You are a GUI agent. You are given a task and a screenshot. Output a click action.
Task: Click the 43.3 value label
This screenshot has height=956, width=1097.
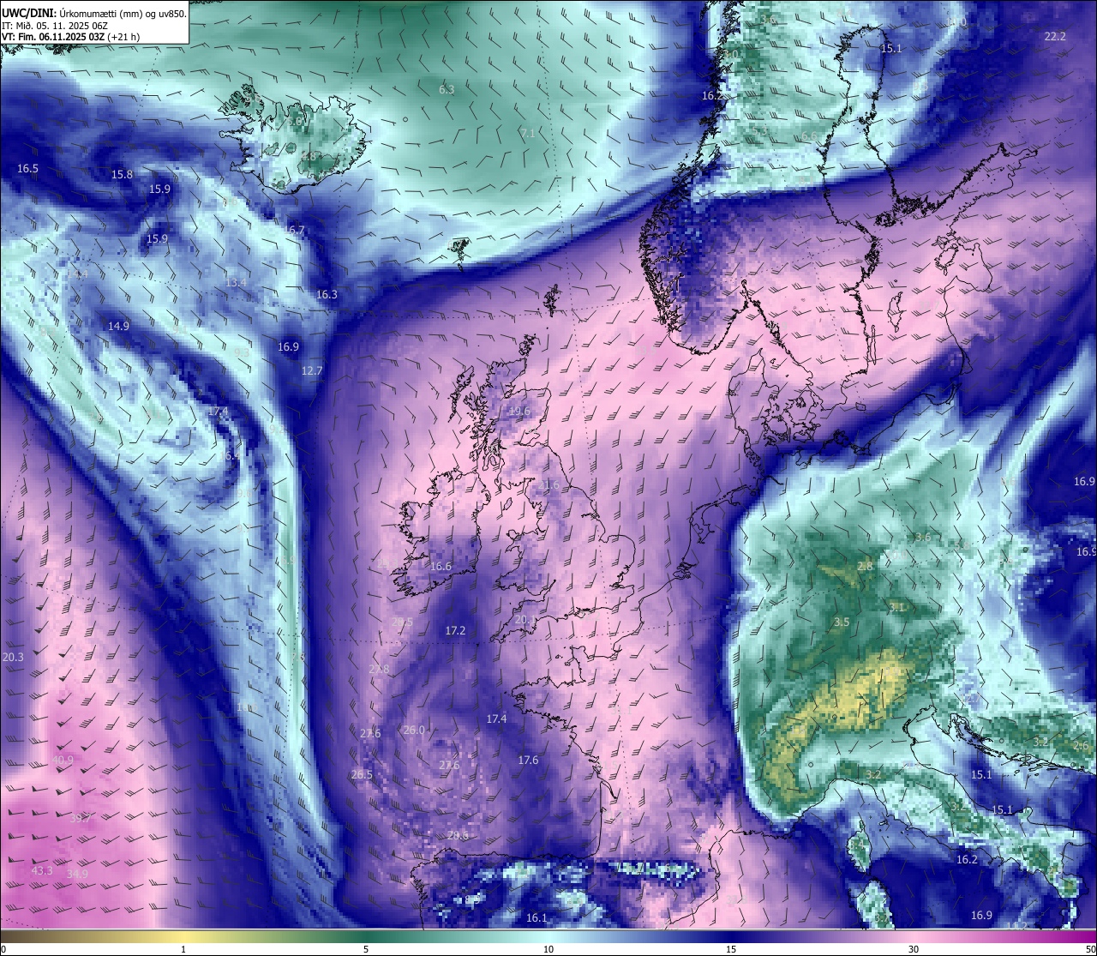42,870
